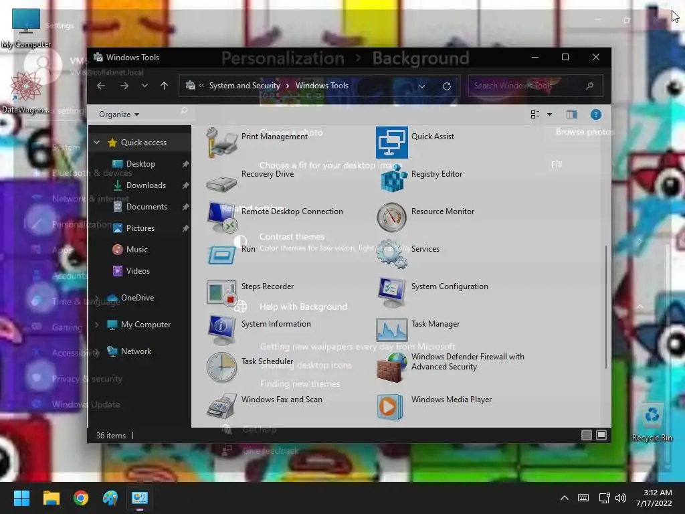Open the Quick Assist icon
This screenshot has width=685, height=514.
392,143
